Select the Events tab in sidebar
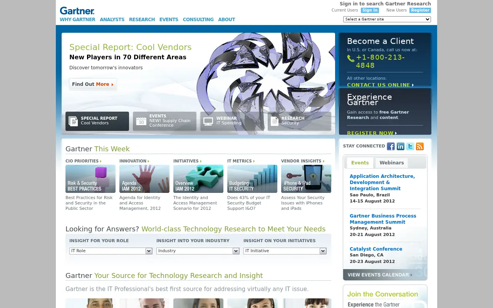Screen dimensions: 493x308 [360, 163]
